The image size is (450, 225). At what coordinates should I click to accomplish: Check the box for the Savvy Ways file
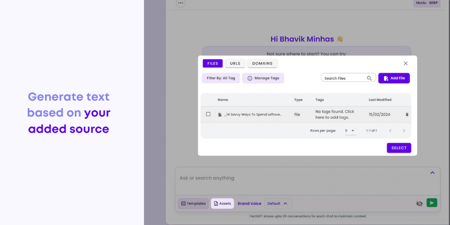coord(208,114)
